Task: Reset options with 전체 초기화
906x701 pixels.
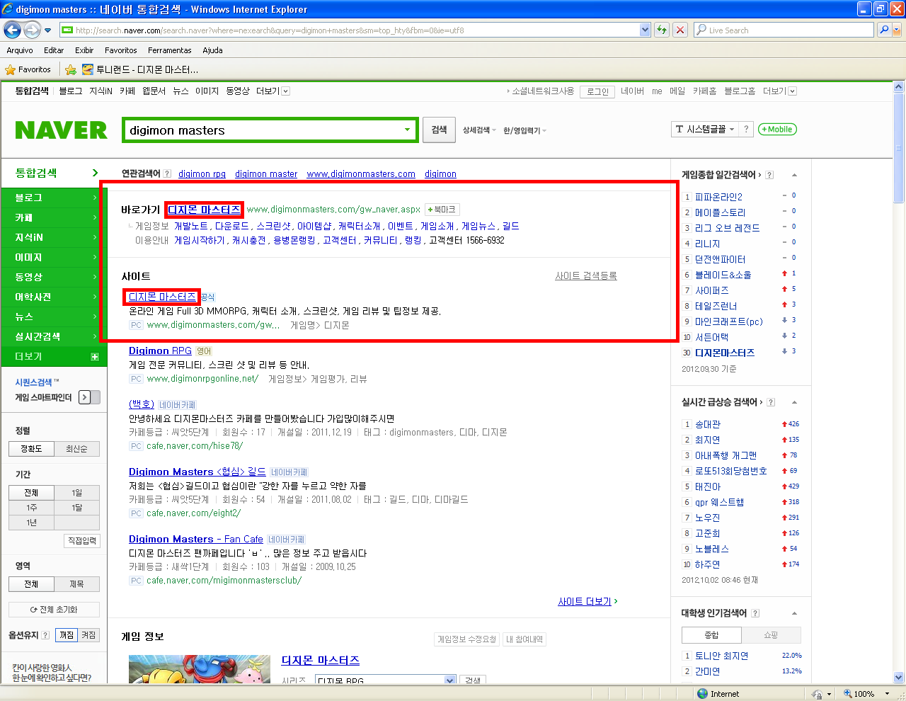Action: pos(54,610)
